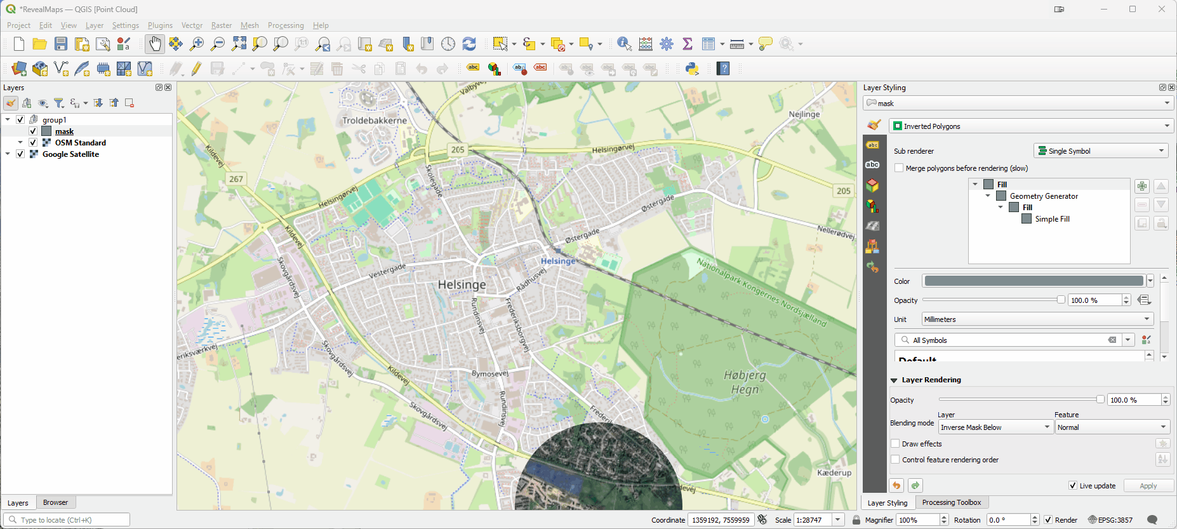Click the fill Color swatch
The height and width of the screenshot is (529, 1177).
click(1034, 281)
